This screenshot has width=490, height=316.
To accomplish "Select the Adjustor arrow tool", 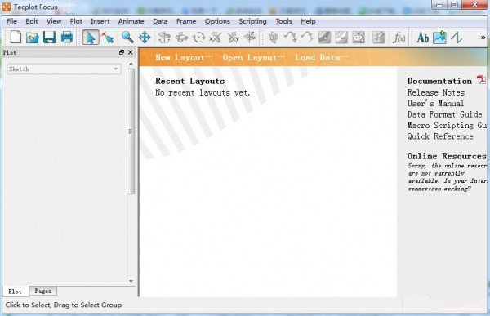I will pos(108,38).
